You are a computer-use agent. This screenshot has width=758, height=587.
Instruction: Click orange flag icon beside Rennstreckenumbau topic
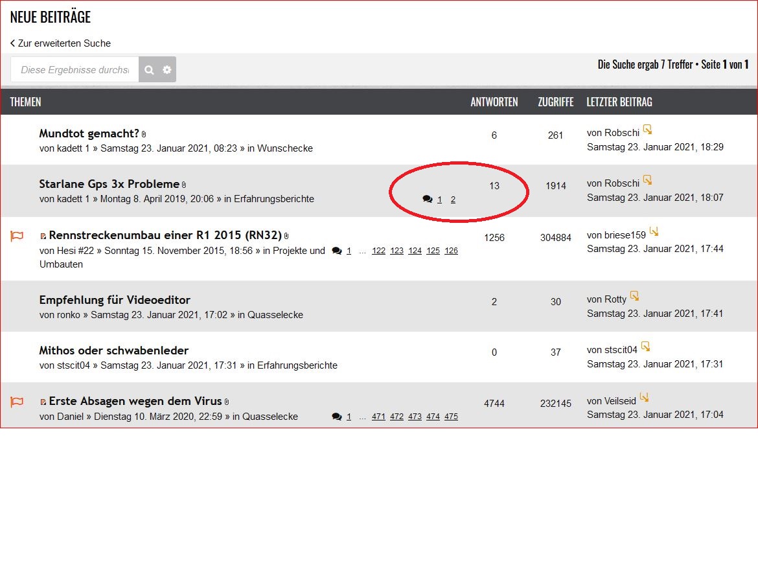point(17,236)
